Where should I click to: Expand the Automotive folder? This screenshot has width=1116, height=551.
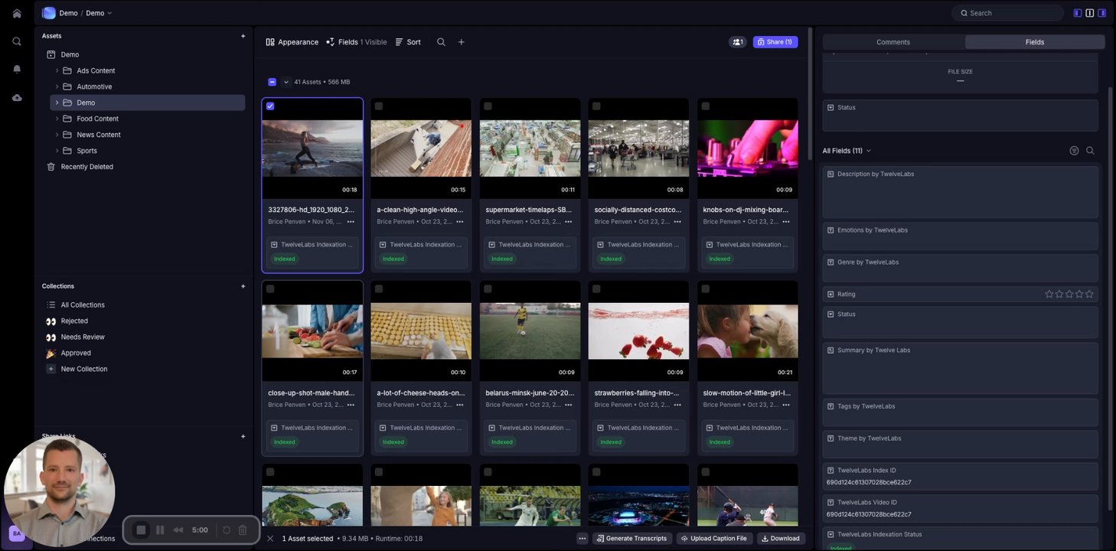point(57,86)
